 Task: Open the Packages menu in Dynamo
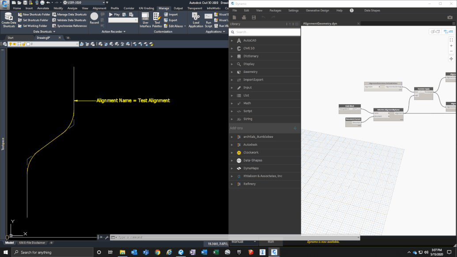[x=275, y=10]
